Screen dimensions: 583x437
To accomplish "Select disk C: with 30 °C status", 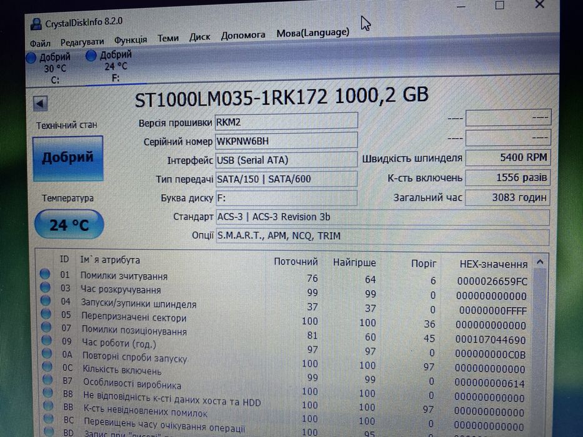I will 48,68.
